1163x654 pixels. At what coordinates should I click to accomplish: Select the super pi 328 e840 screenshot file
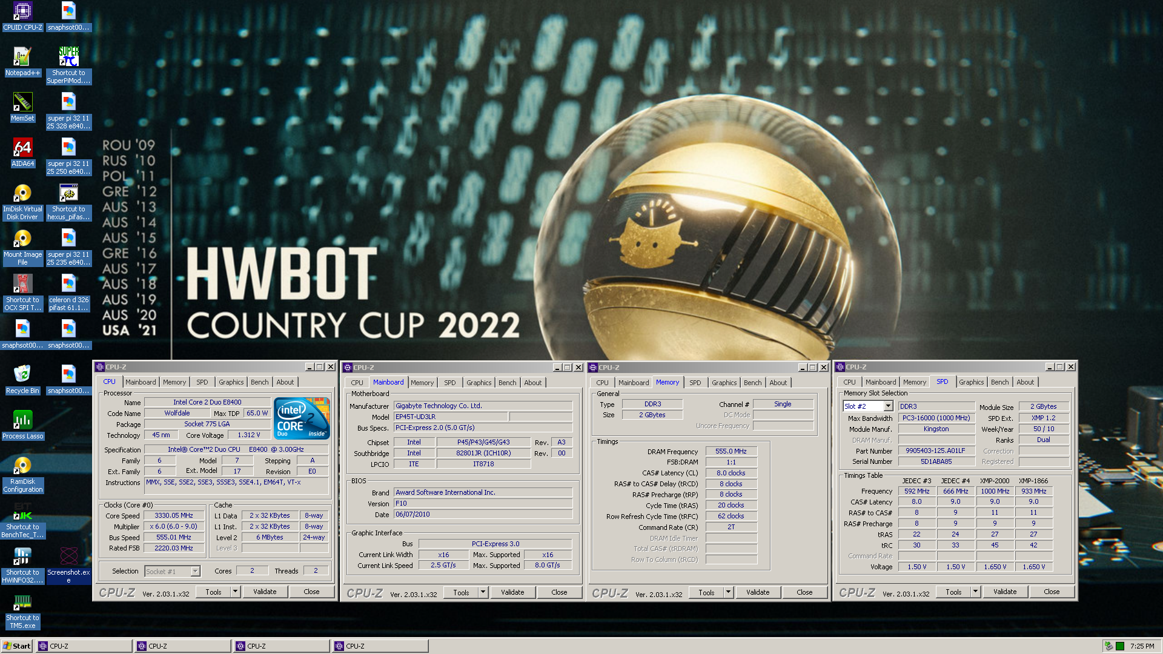pyautogui.click(x=68, y=111)
